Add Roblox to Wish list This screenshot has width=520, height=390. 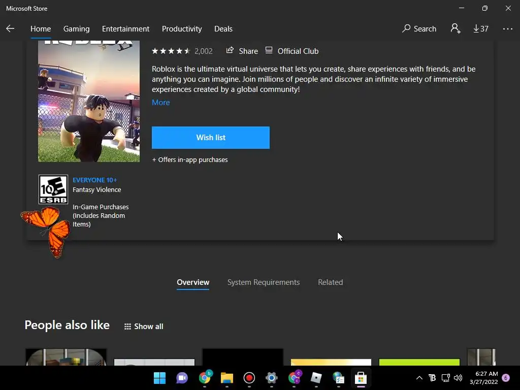(x=211, y=138)
